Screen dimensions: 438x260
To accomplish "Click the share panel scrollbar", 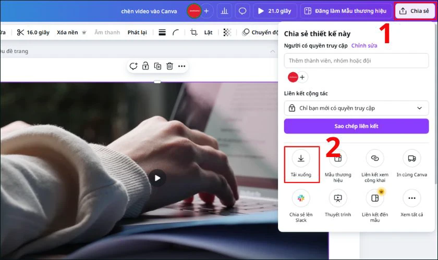I will (x=436, y=105).
